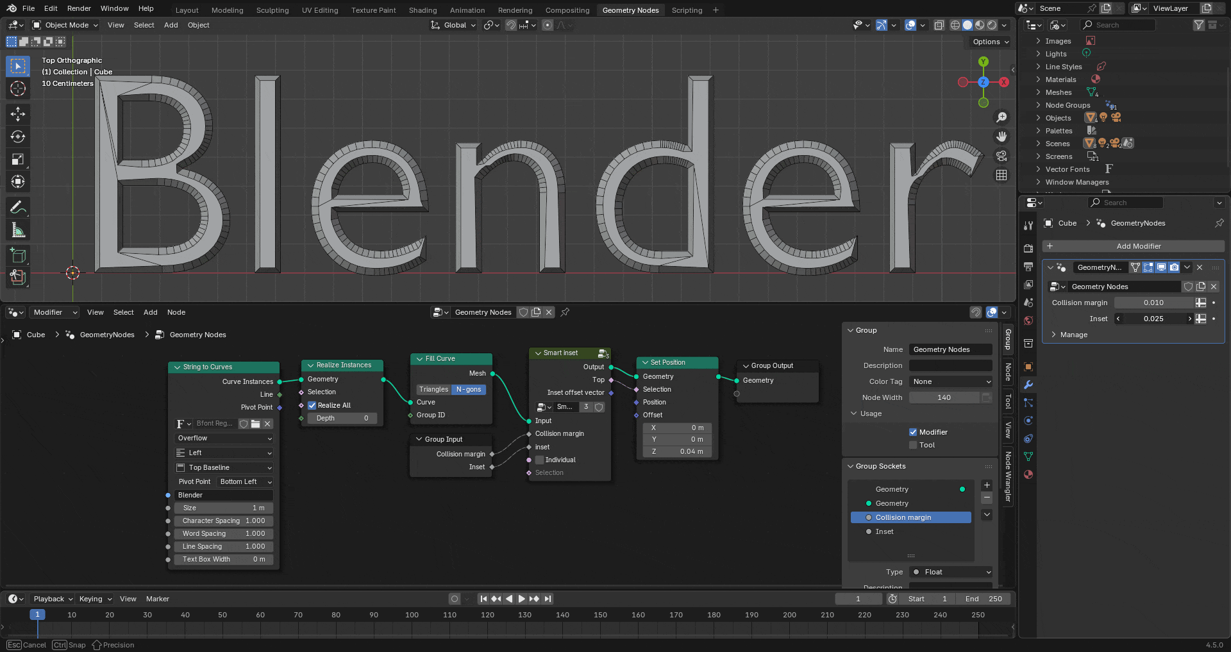Toggle modifier viewport display icon
The width and height of the screenshot is (1231, 652).
[1161, 267]
